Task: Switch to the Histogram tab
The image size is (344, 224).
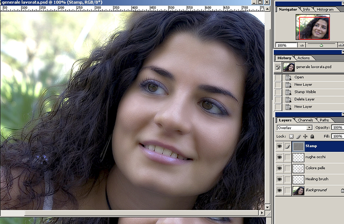Action: tap(325, 9)
